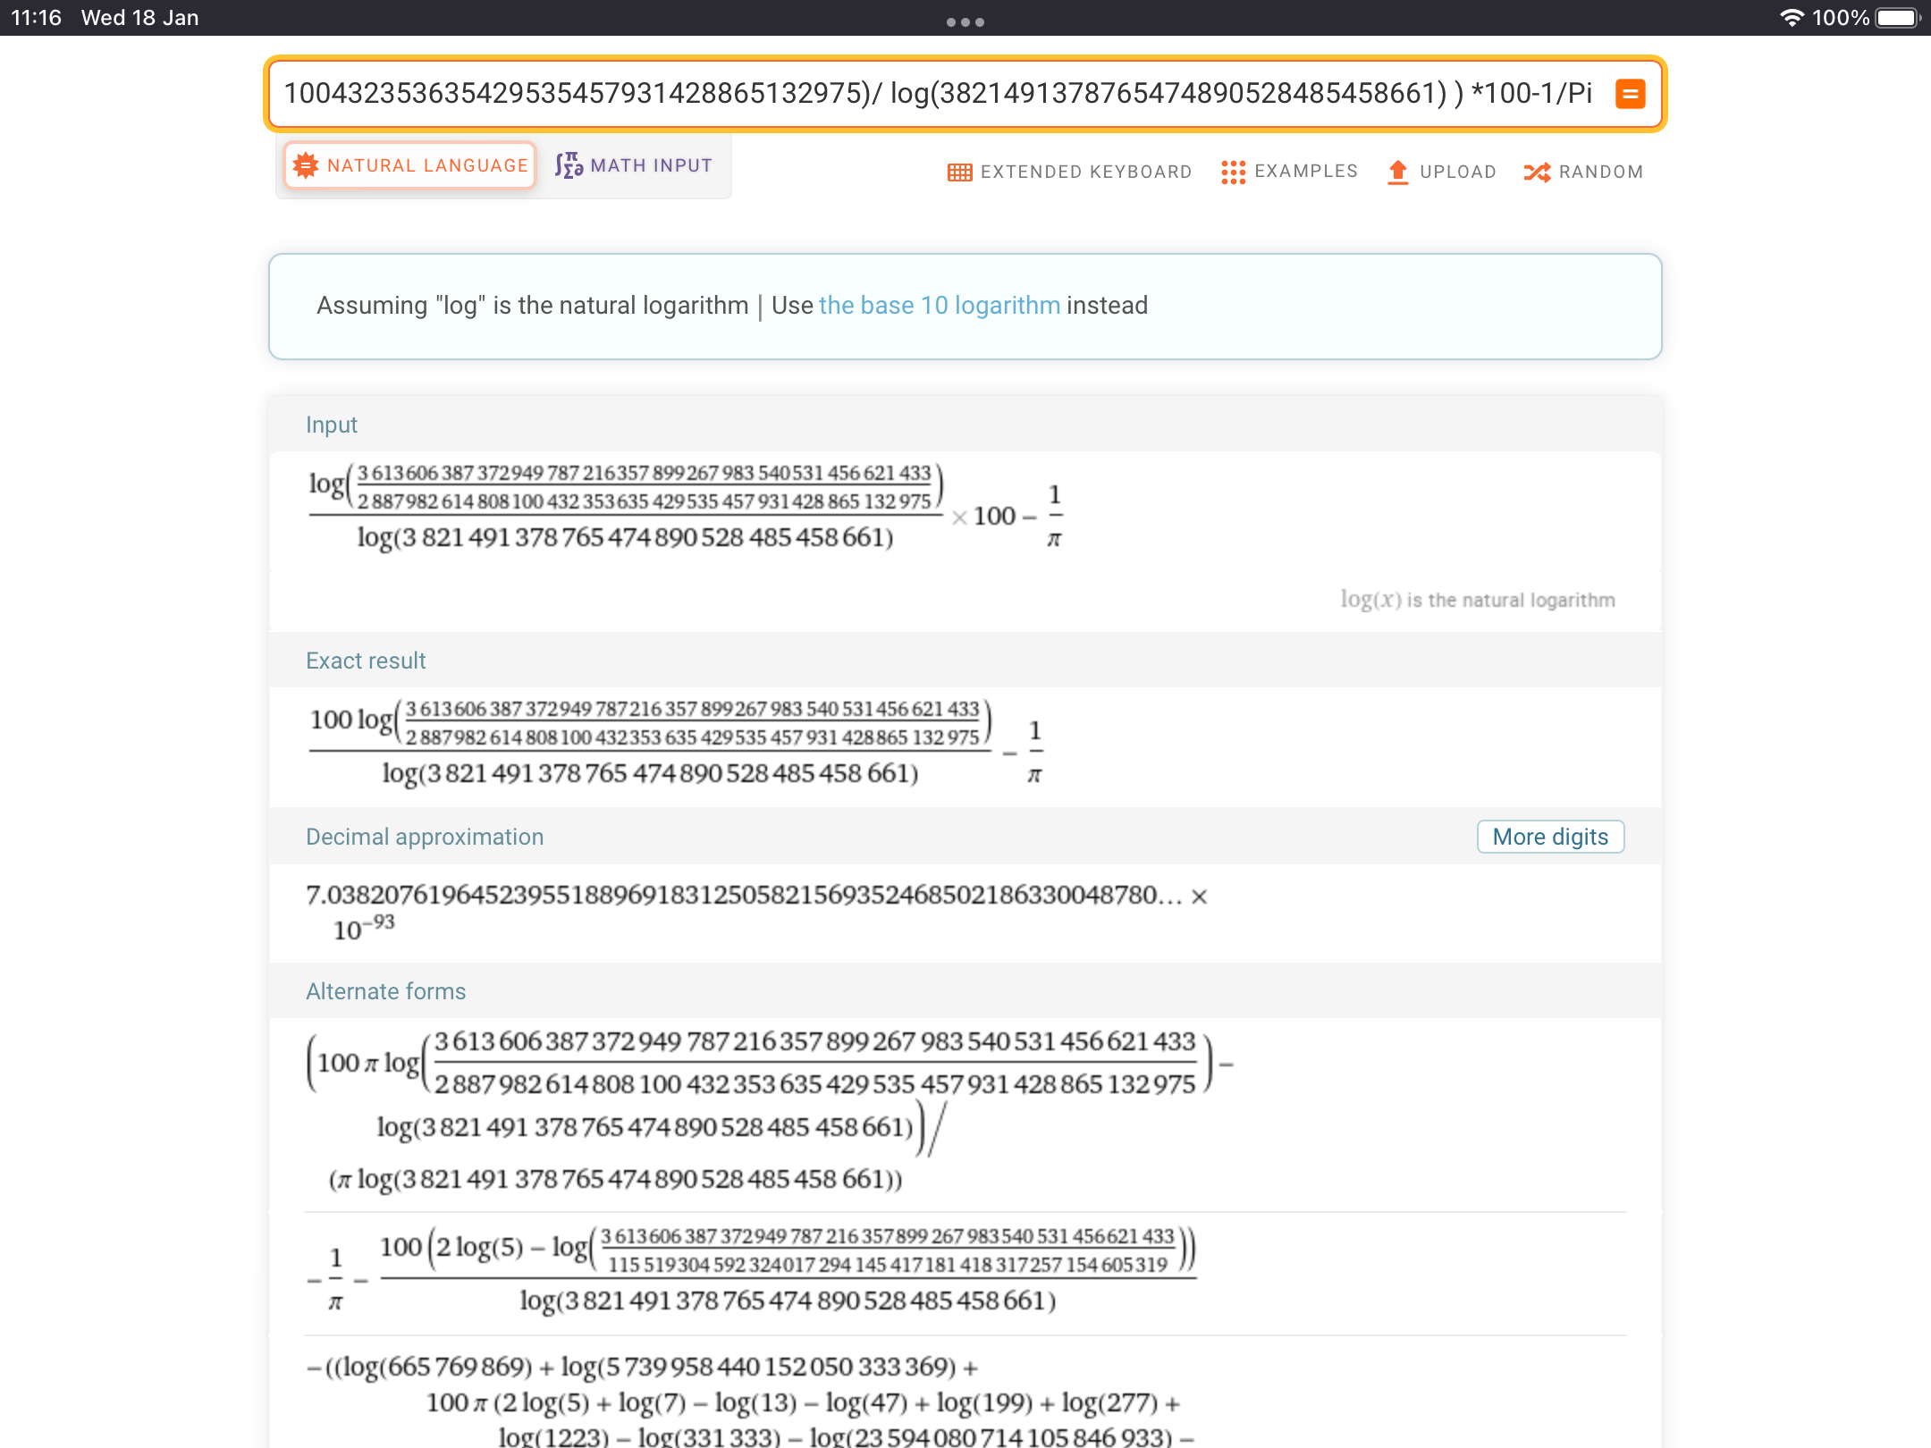Click the Upload arrow icon
Screen dimensions: 1931x1448
point(1397,172)
